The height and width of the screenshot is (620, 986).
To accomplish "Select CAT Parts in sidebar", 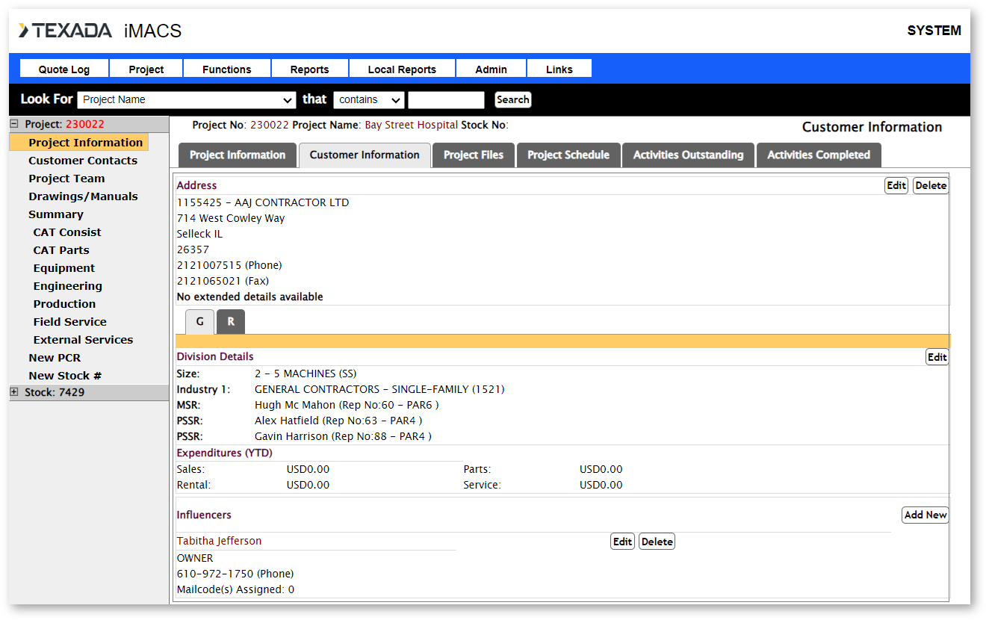I will 61,250.
